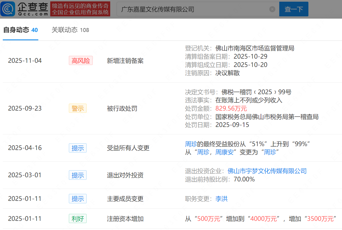Click the 提示 tag beside 主要成员变更
This screenshot has height=230, width=342.
coord(77,199)
